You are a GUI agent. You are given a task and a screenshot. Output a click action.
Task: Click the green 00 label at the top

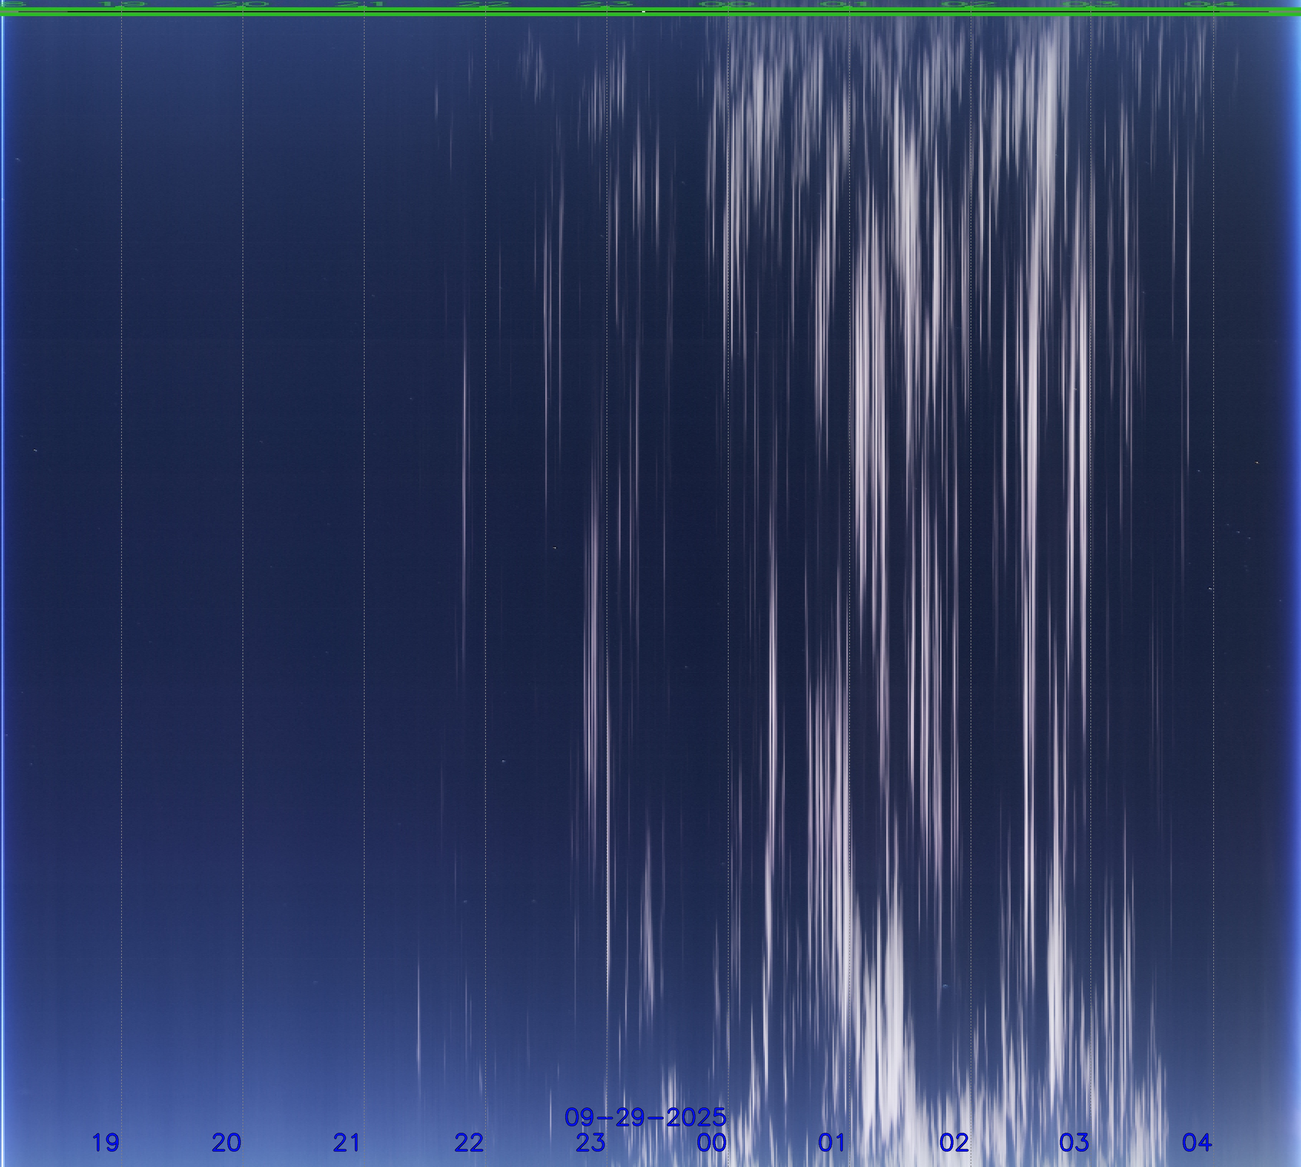pyautogui.click(x=727, y=5)
